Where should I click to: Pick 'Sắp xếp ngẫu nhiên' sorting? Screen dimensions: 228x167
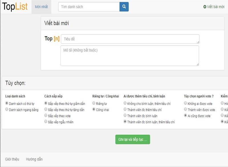tap(46, 122)
